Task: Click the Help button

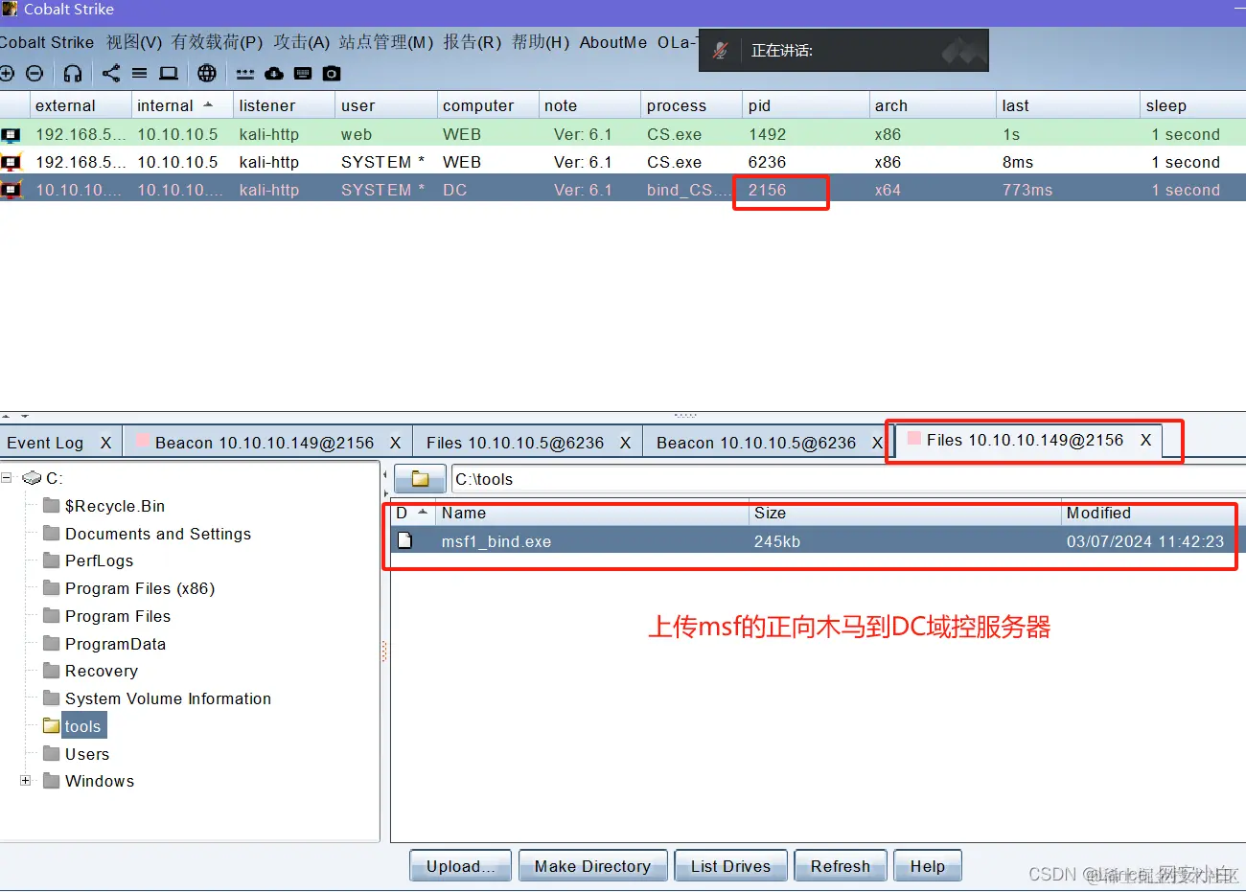Action: click(928, 866)
